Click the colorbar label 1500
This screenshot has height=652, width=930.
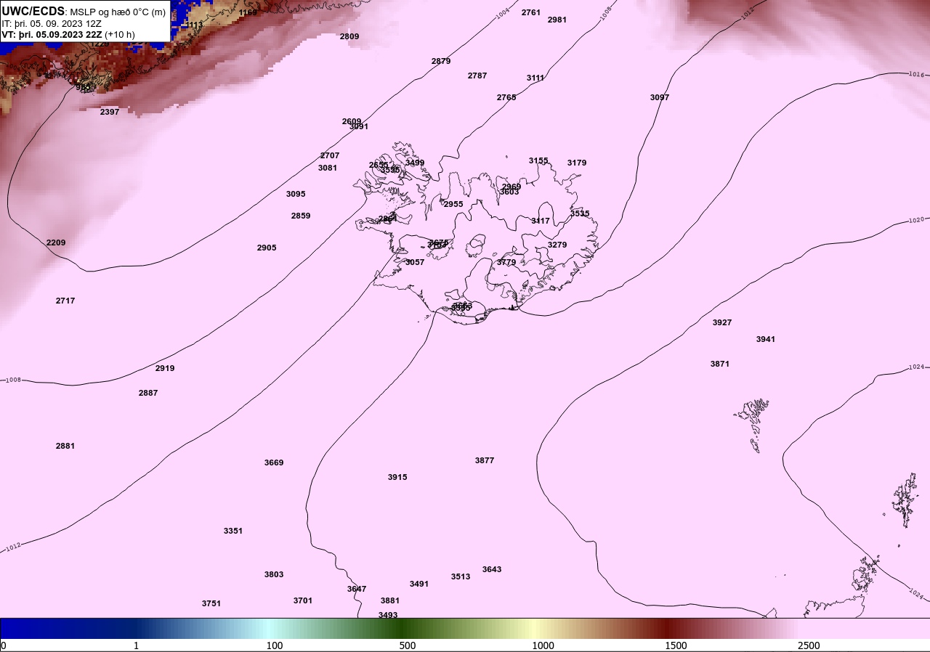pos(676,645)
